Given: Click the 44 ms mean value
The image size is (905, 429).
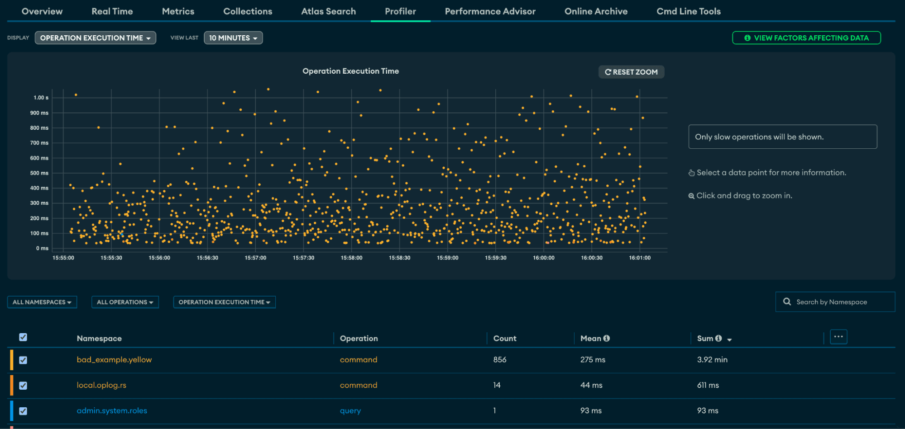Looking at the screenshot, I should point(591,385).
